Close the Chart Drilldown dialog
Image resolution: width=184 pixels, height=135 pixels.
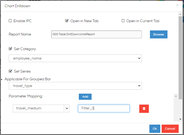(177, 5)
